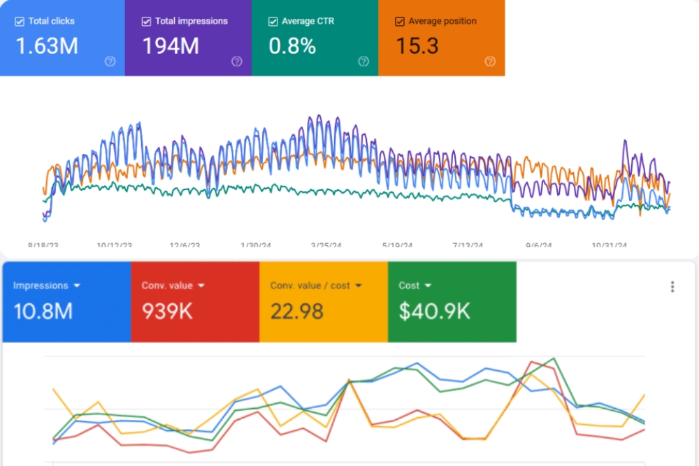The width and height of the screenshot is (699, 466).
Task: Click the 10/12/23 date on chart axis
Action: [x=115, y=246]
